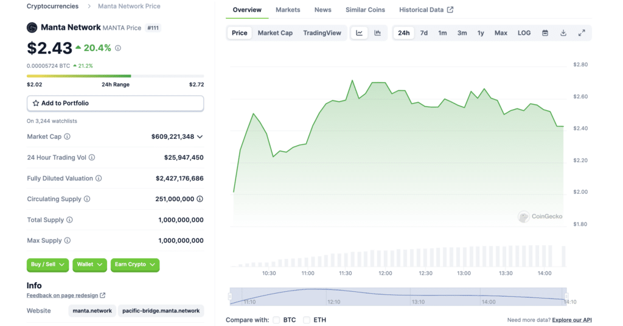Click On 3,244 watchlists text
The width and height of the screenshot is (623, 326).
coord(52,121)
